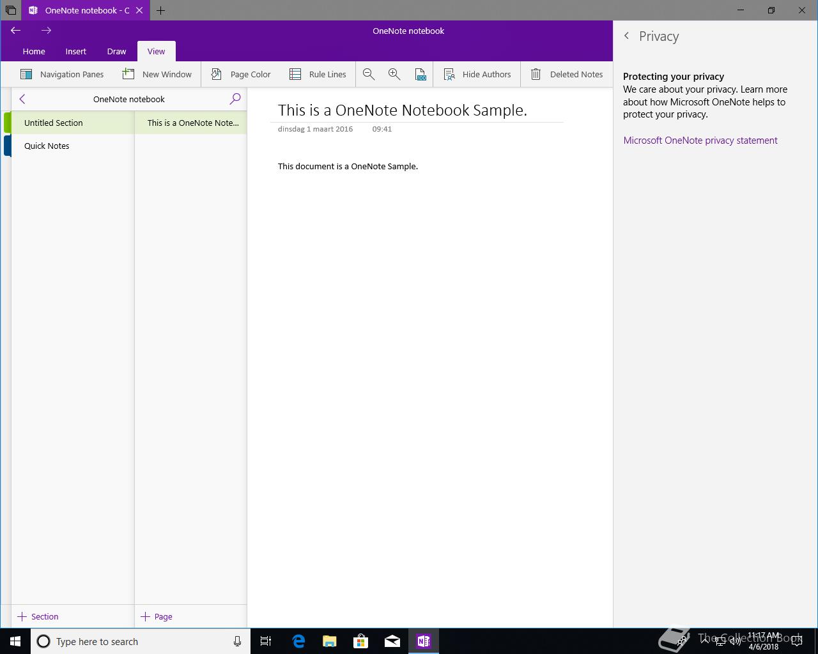
Task: Click the 09:41 page time
Action: click(x=382, y=129)
